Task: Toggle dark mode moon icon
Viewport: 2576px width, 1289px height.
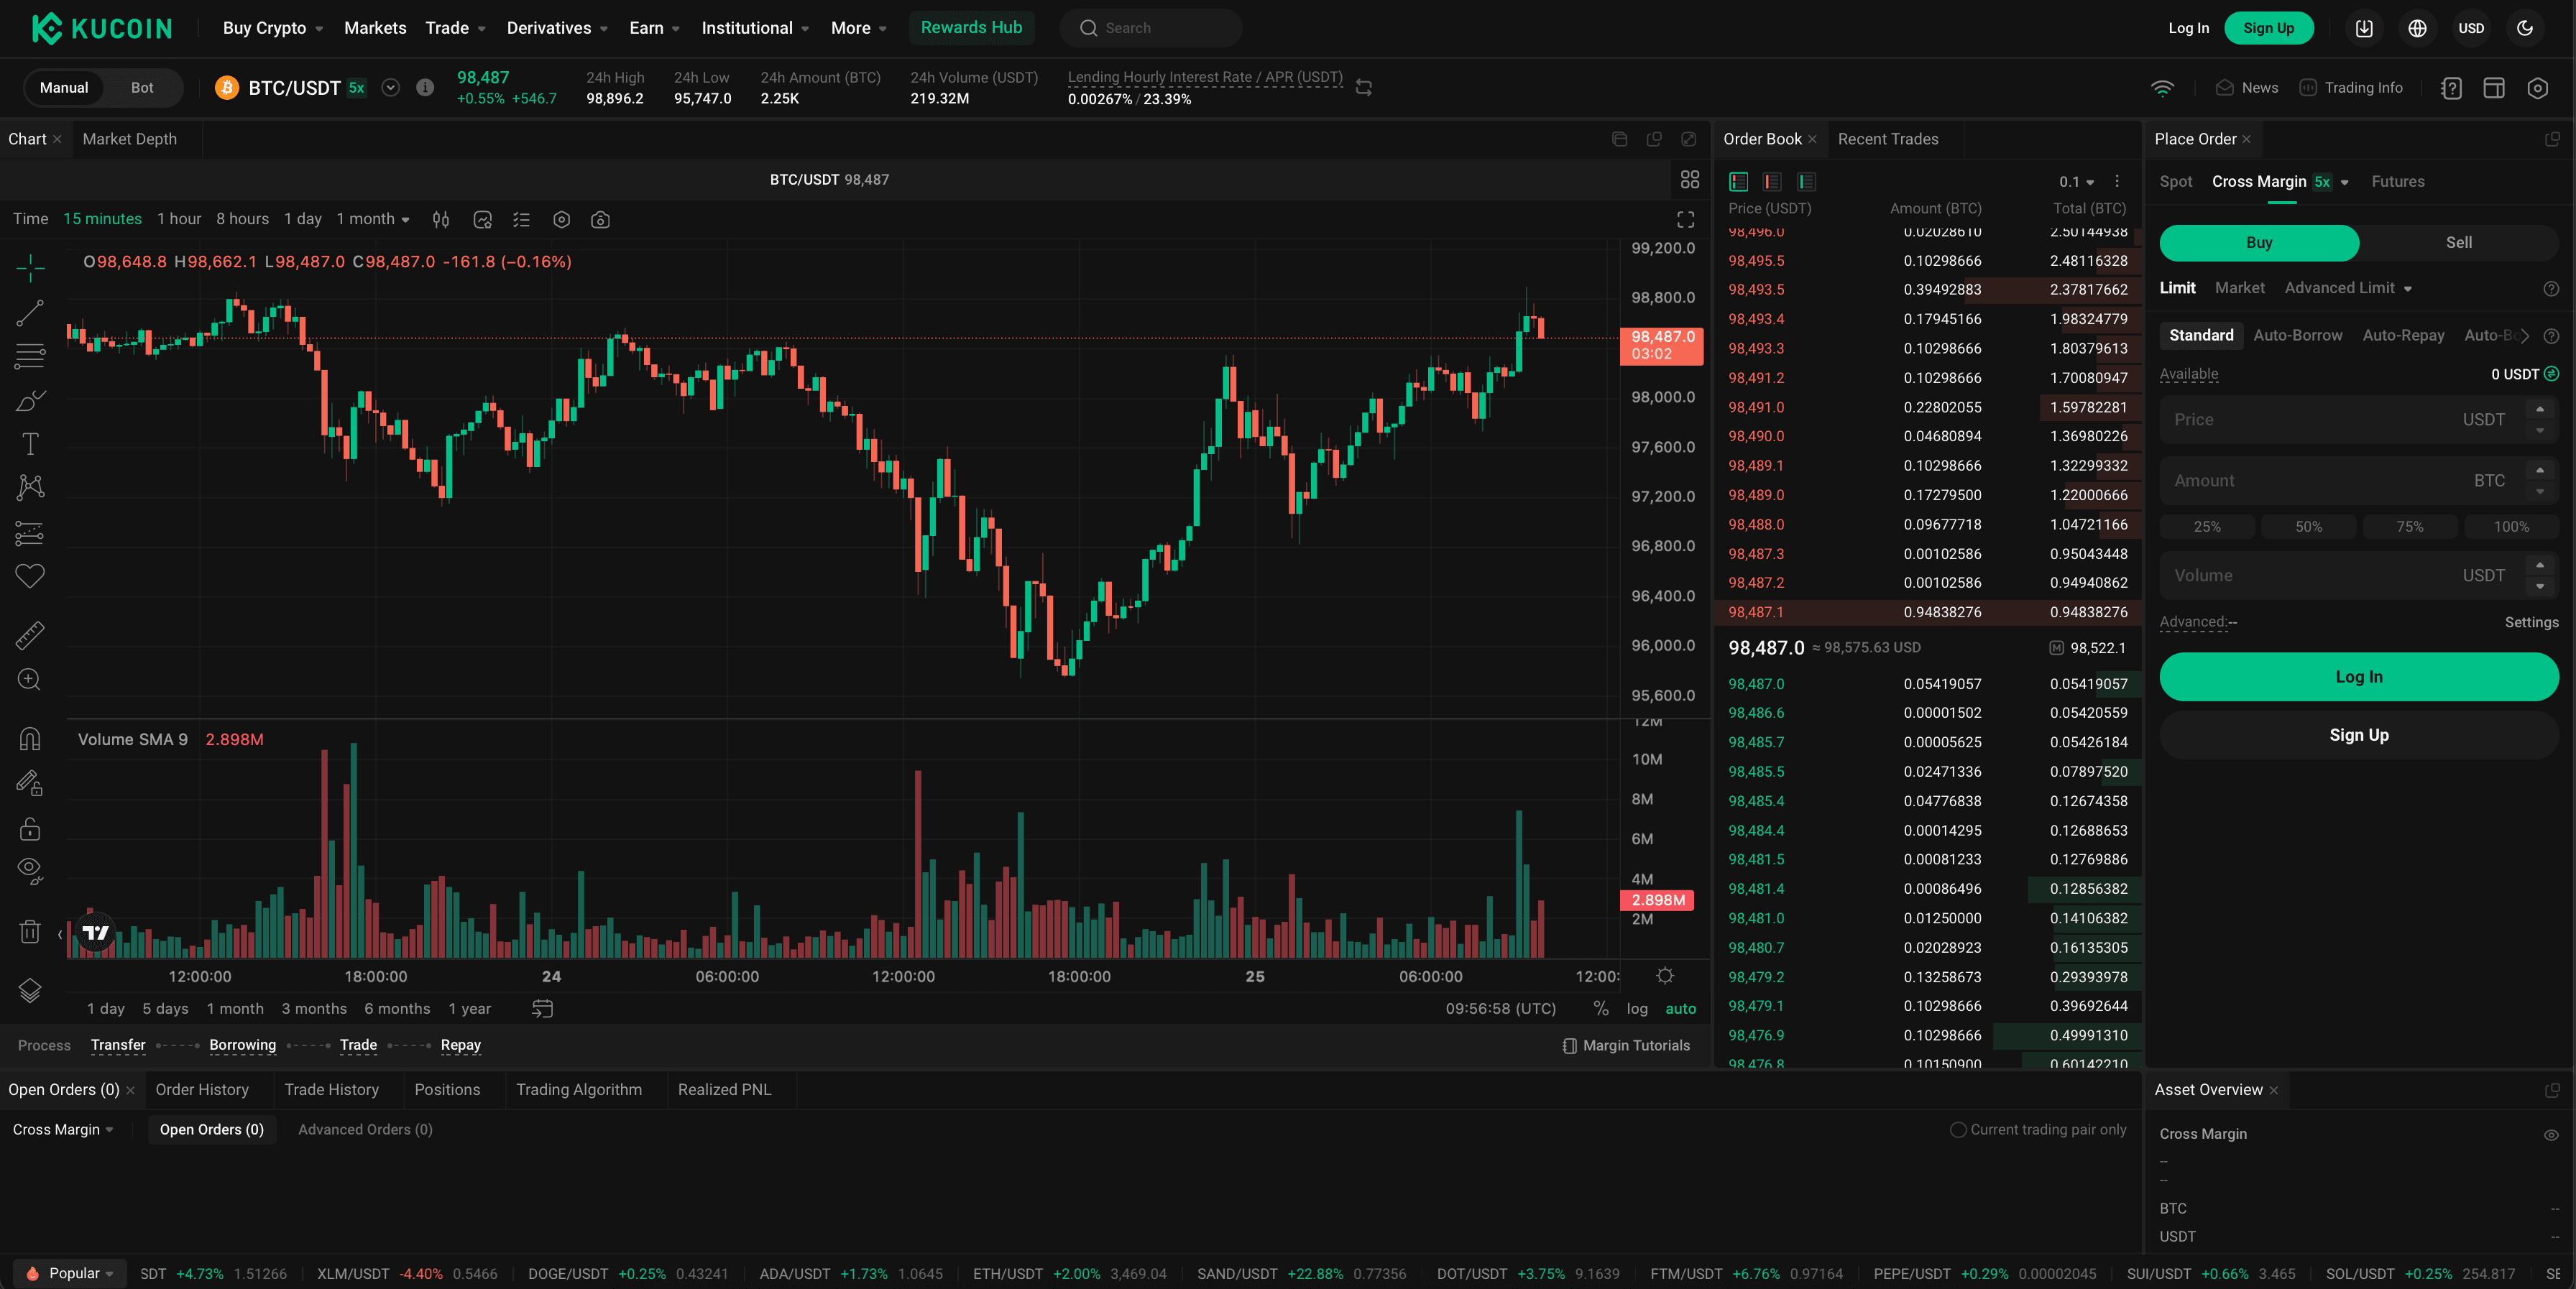Action: (x=2524, y=28)
